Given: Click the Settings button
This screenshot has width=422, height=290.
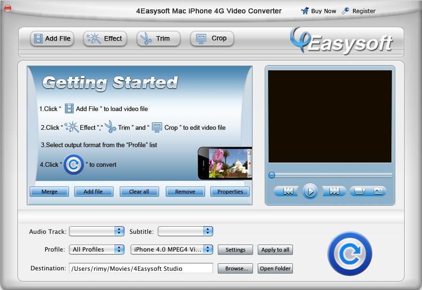Looking at the screenshot, I should [x=236, y=250].
